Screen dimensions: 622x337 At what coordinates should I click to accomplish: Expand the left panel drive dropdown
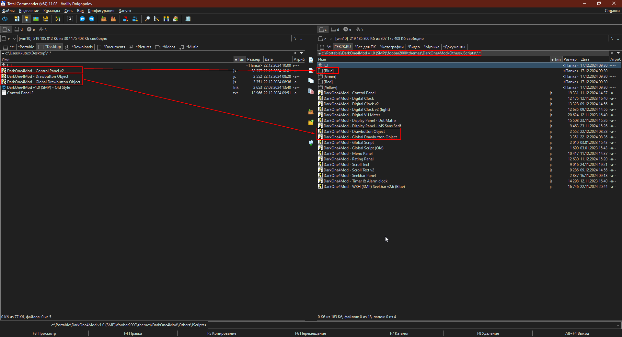click(14, 39)
